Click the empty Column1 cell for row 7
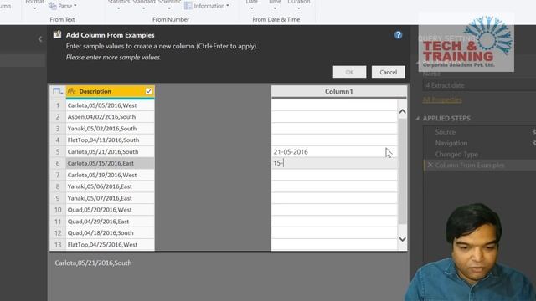 point(334,175)
